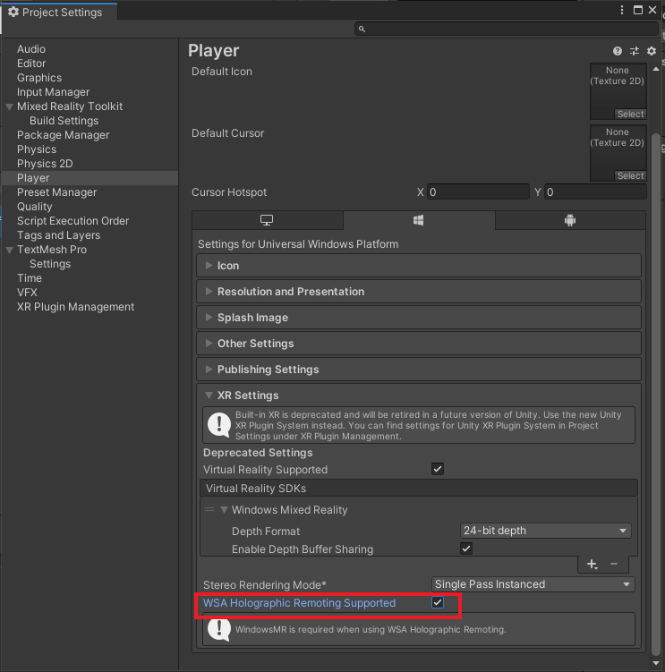Toggle WSA Holographic Remoting Supported checkbox
This screenshot has width=665, height=672.
point(438,602)
